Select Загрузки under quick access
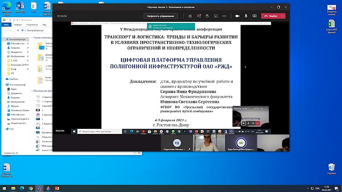342x192 pixels. coord(13,48)
